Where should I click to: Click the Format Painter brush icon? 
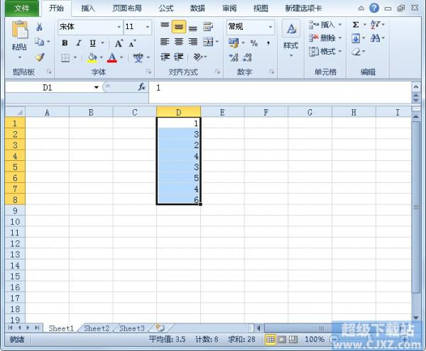click(x=40, y=57)
